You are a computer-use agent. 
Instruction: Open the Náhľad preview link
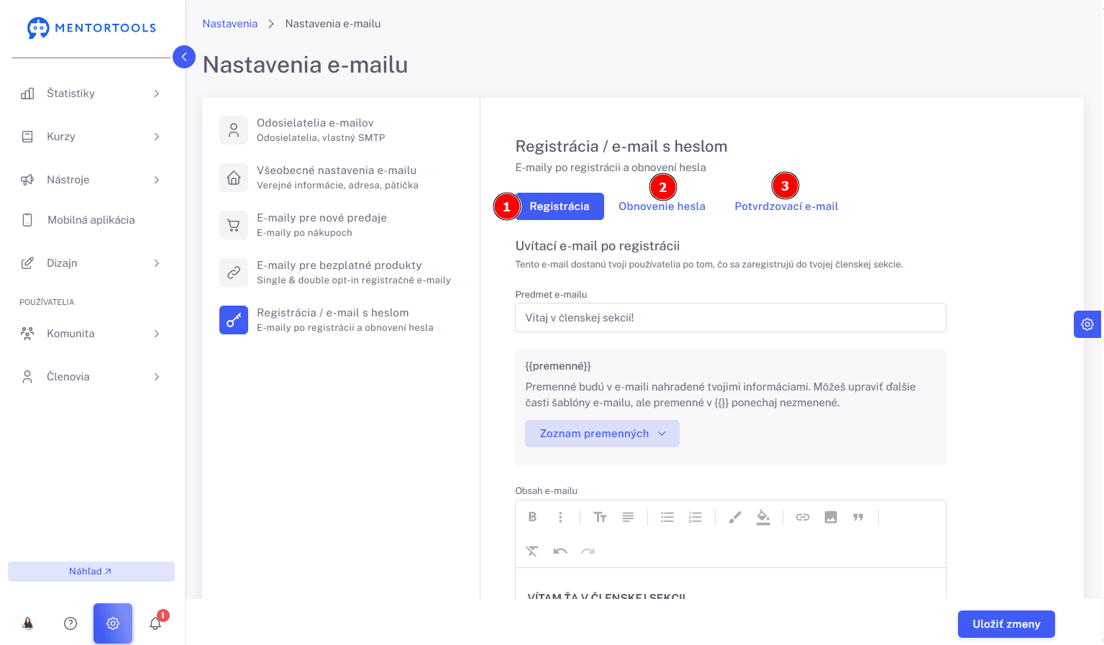pyautogui.click(x=91, y=572)
